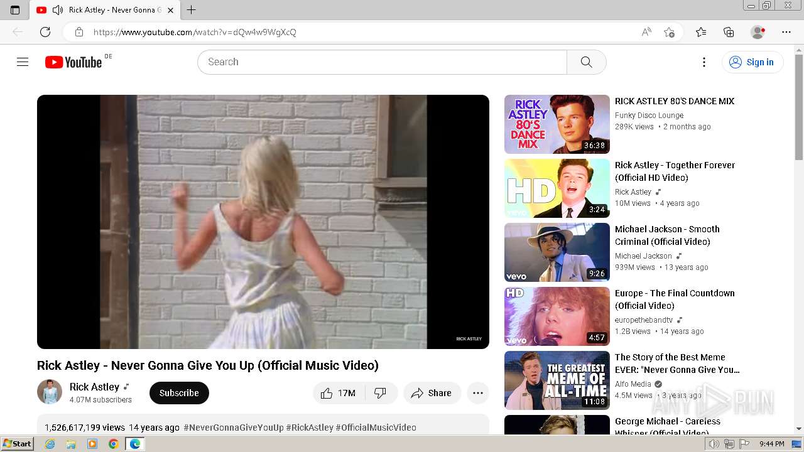Image resolution: width=804 pixels, height=452 pixels.
Task: Open the YouTube hamburger guide menu
Action: click(23, 62)
